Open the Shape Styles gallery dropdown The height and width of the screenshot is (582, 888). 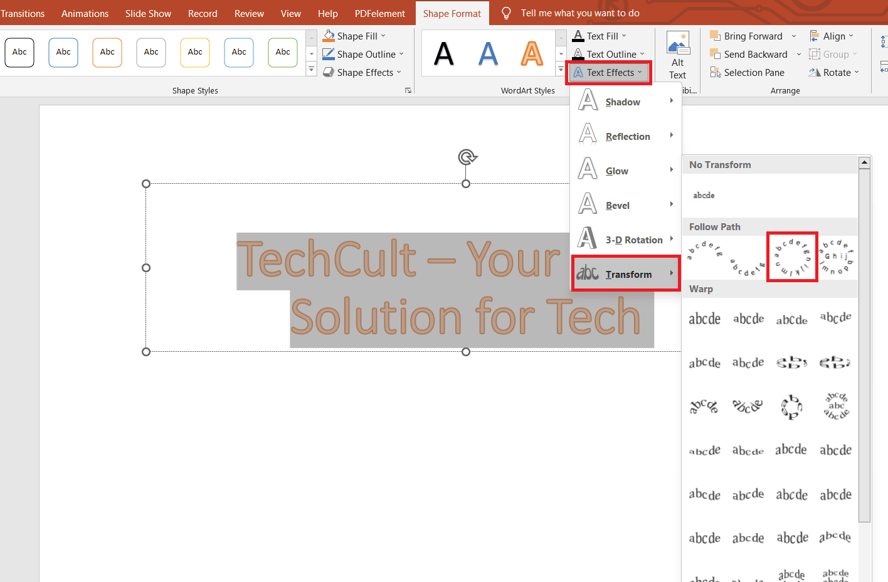click(x=311, y=69)
